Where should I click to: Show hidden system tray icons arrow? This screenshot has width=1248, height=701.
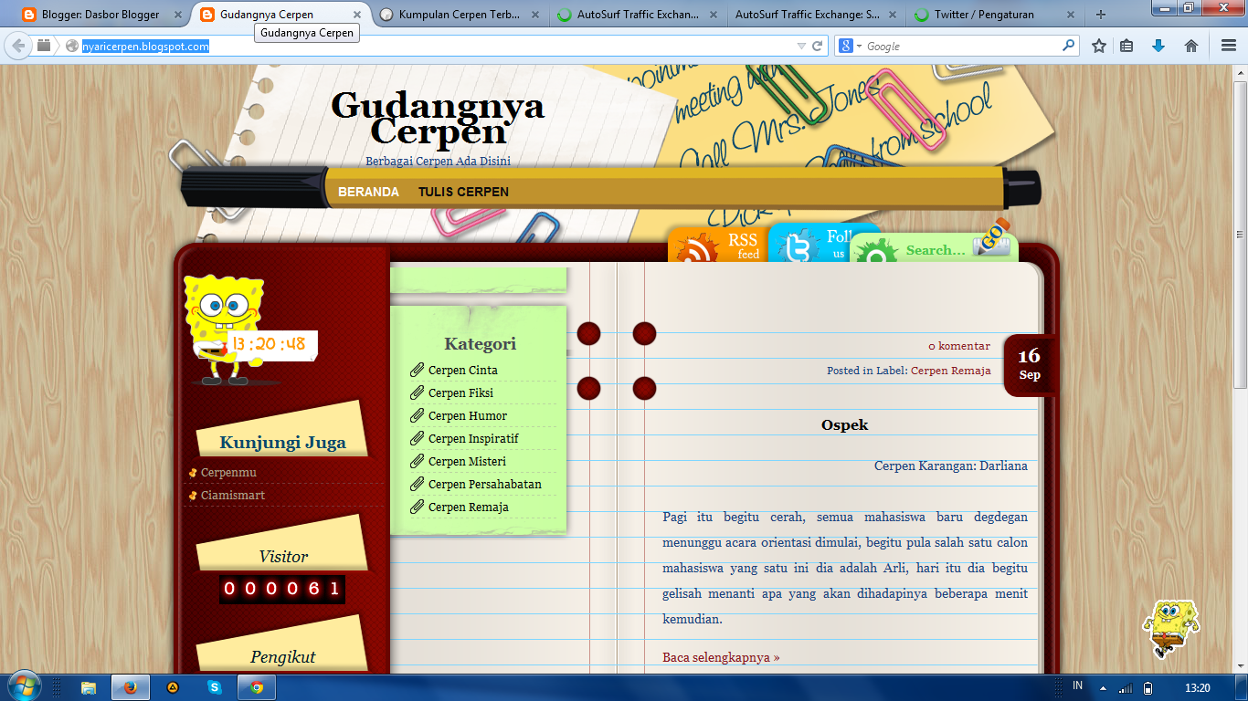coord(1103,688)
